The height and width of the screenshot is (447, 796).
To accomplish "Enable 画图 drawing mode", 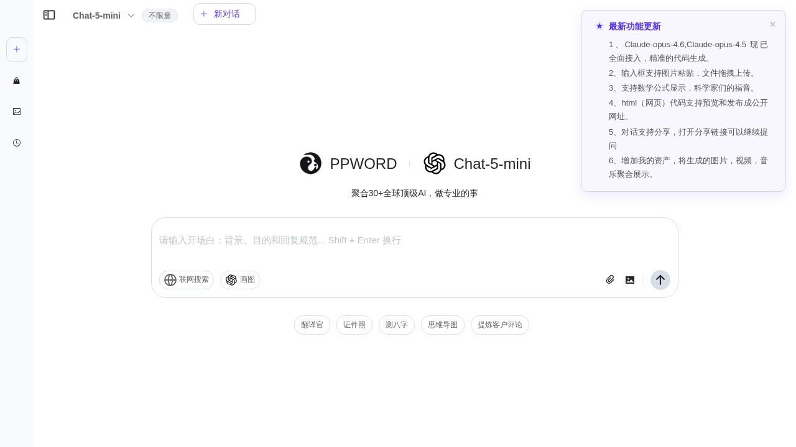I will tap(240, 280).
